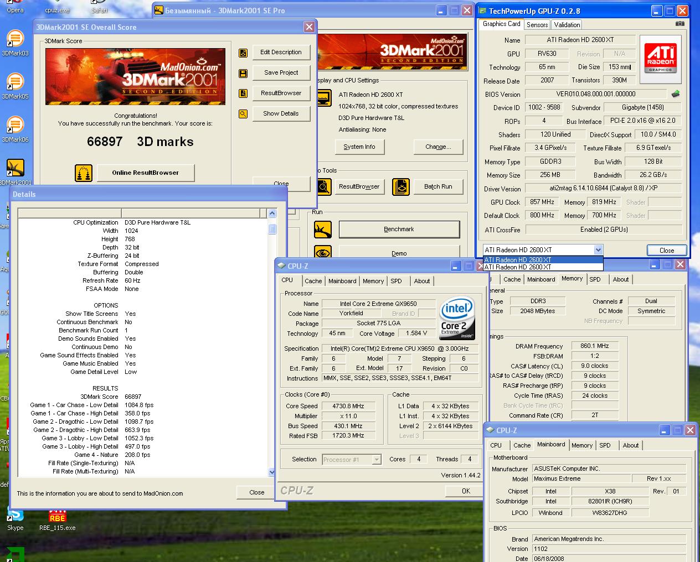Click the System Info button
Viewport: 700px width, 562px height.
click(359, 147)
